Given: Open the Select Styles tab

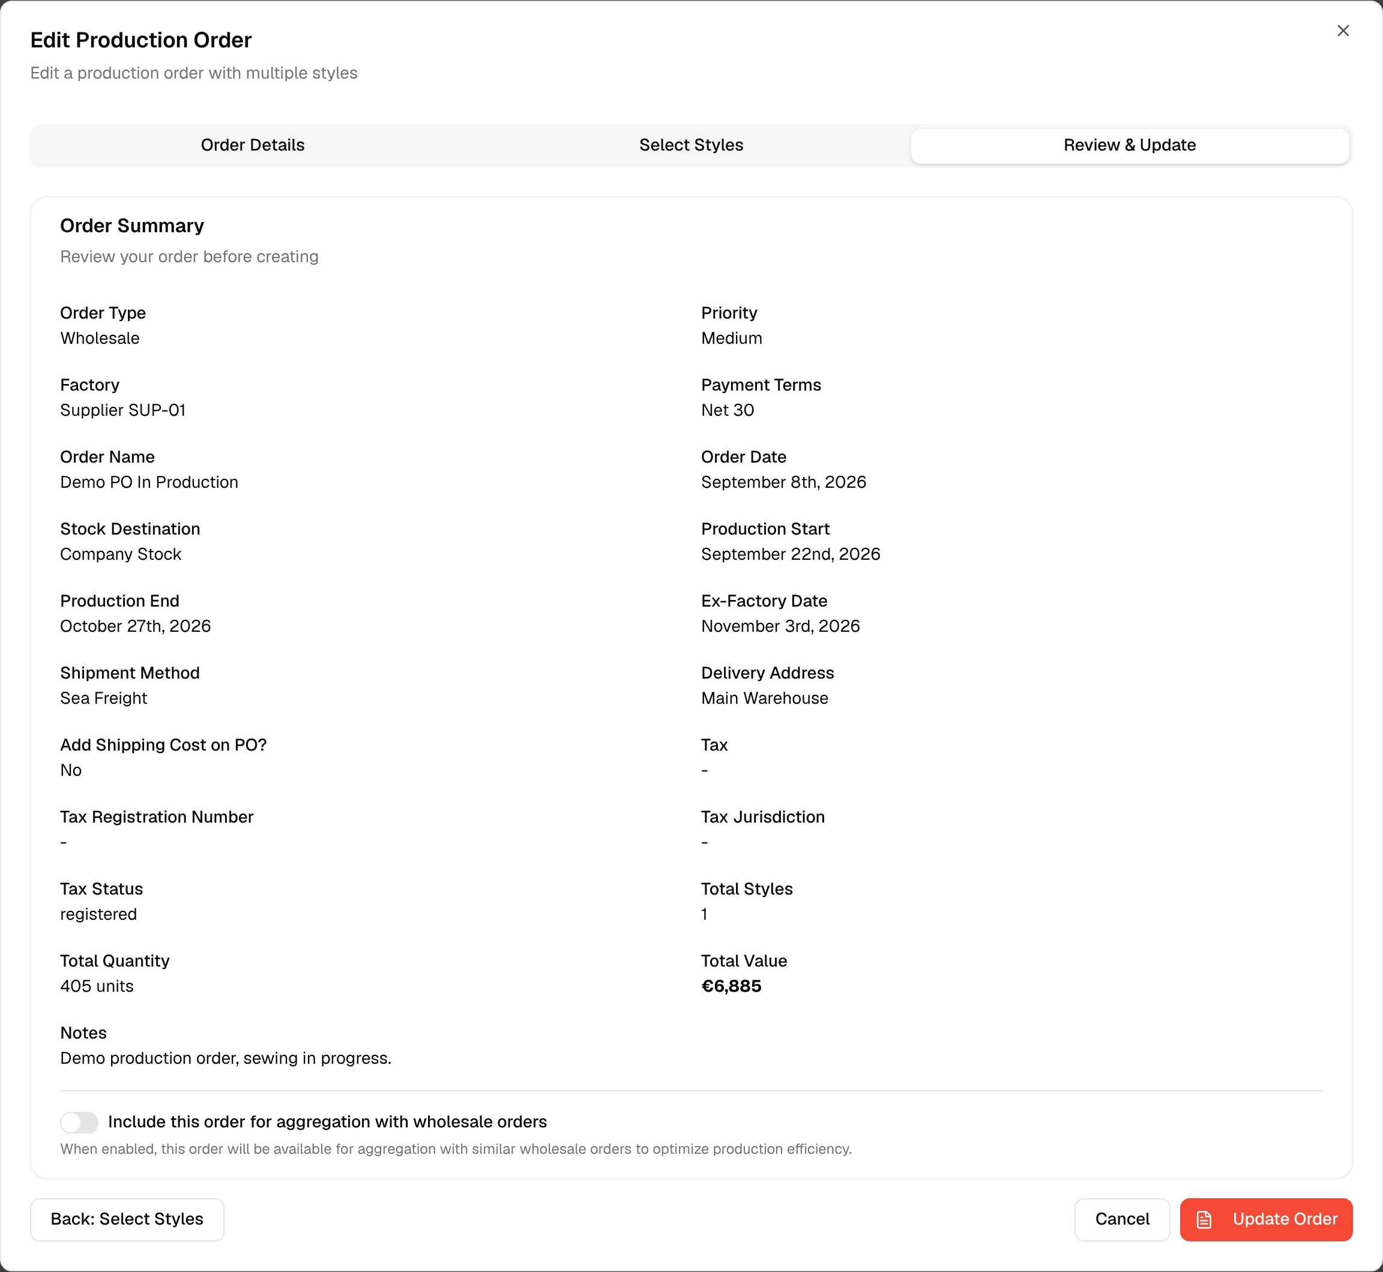Looking at the screenshot, I should (691, 145).
